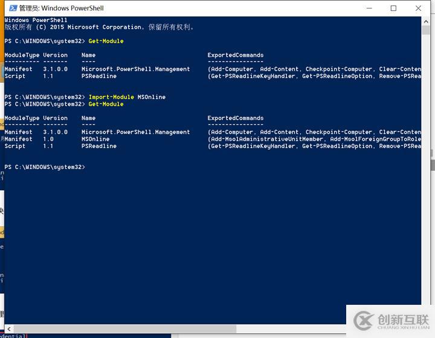
Task: Click the horizontal scrollbar left arrow
Action: 9,328
